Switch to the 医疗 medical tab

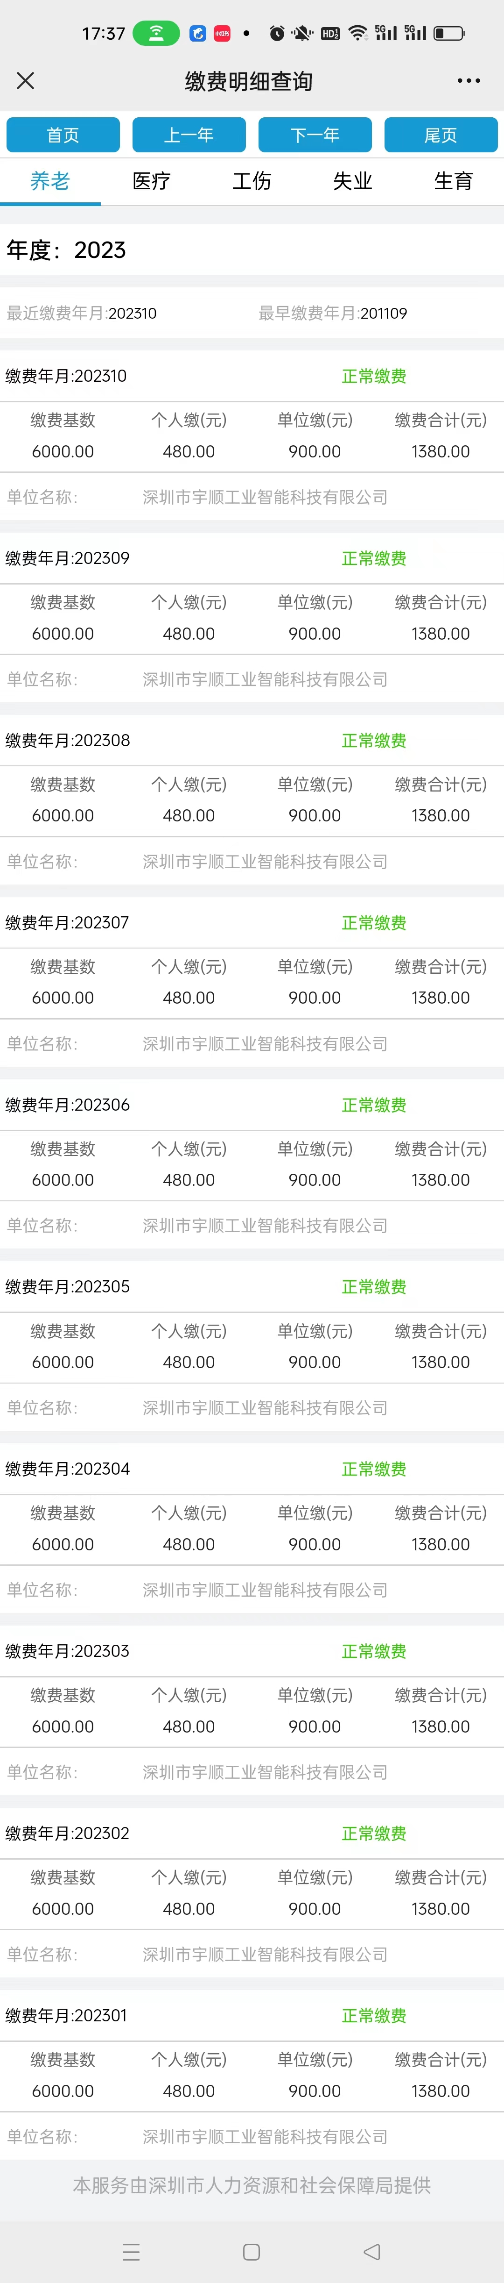(151, 182)
